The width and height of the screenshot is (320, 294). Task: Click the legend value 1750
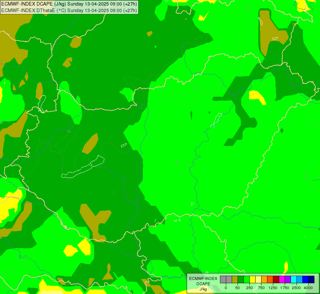285,288
